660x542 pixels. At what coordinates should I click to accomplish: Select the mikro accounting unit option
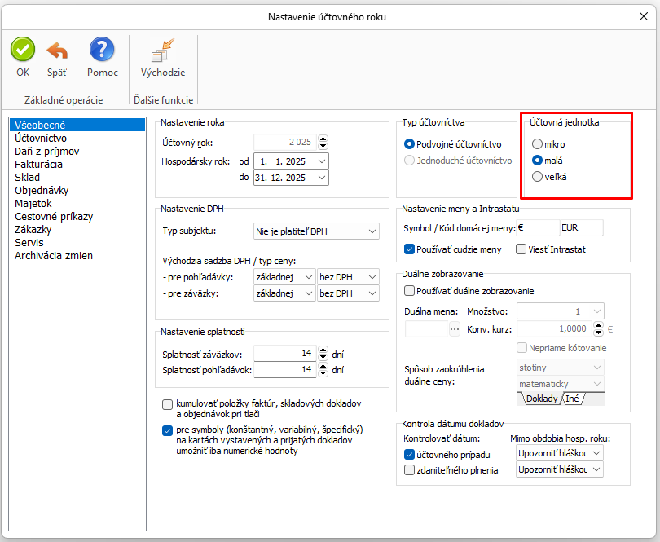point(537,144)
